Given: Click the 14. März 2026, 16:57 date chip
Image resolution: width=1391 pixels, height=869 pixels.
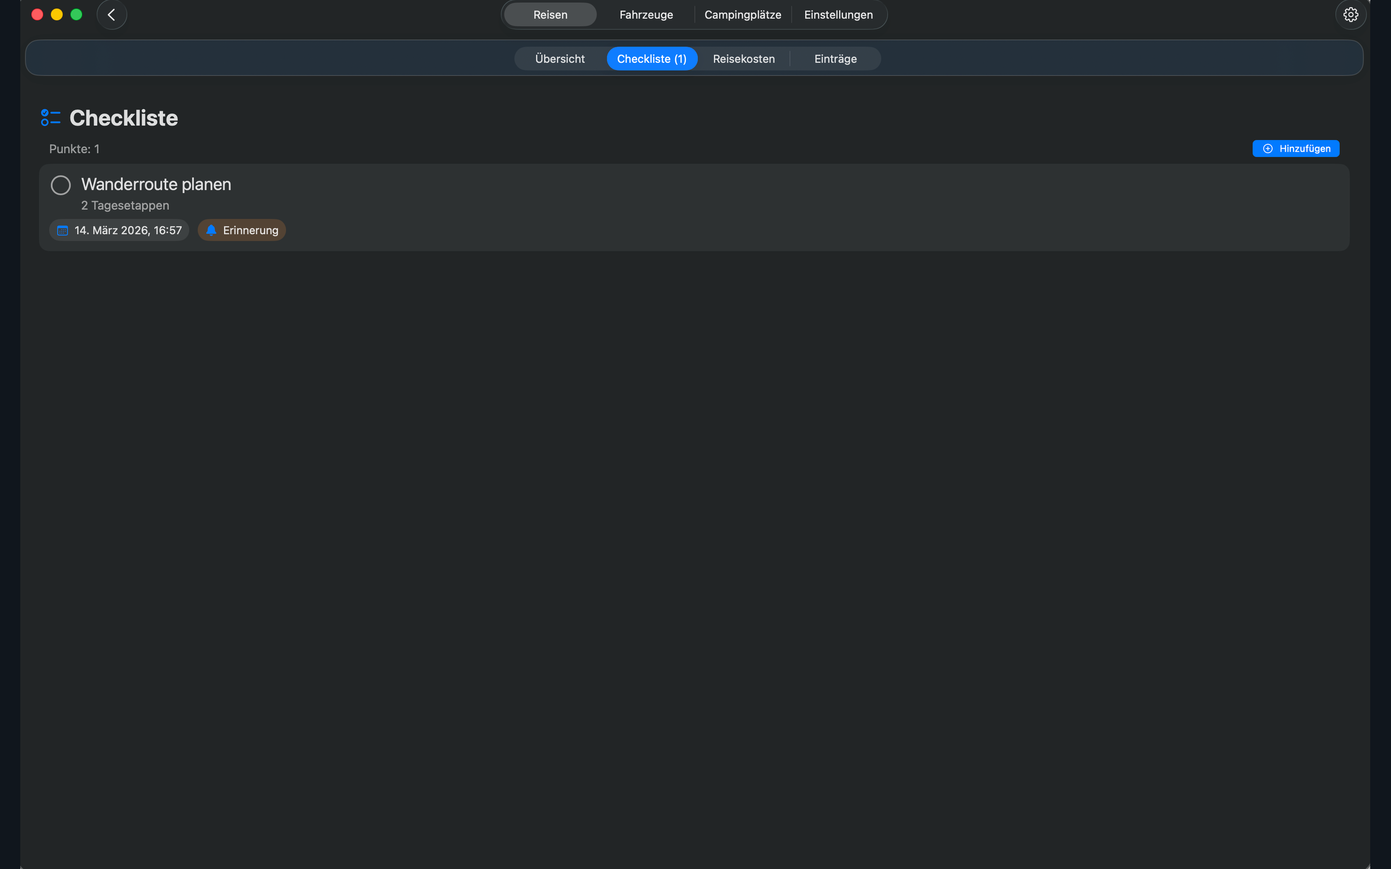Looking at the screenshot, I should pyautogui.click(x=119, y=230).
